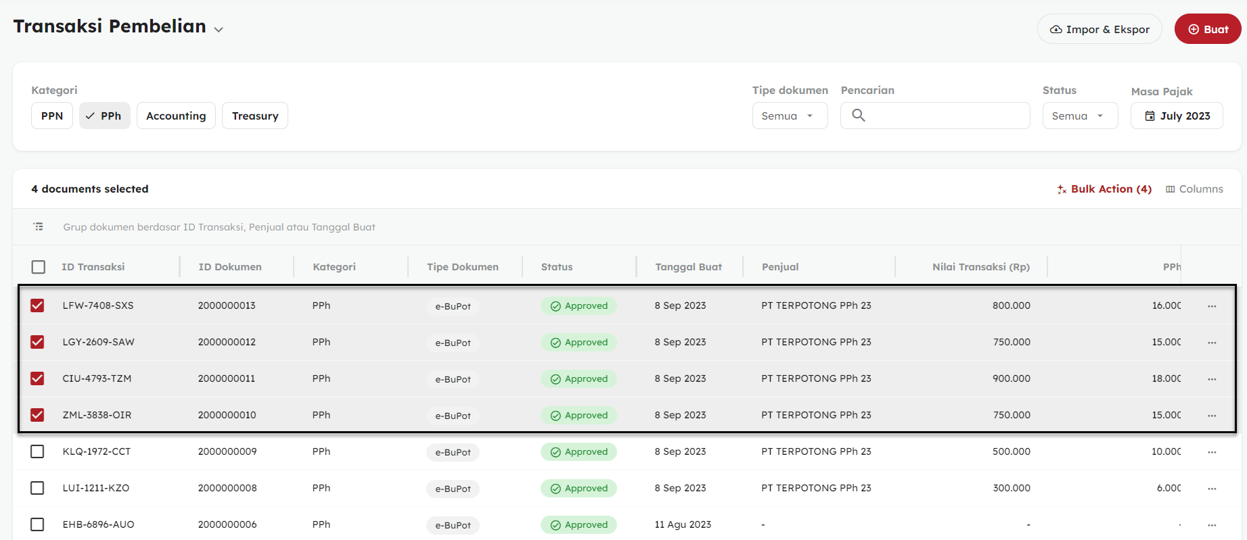Open the Columns settings
Image resolution: width=1247 pixels, height=540 pixels.
coord(1194,189)
